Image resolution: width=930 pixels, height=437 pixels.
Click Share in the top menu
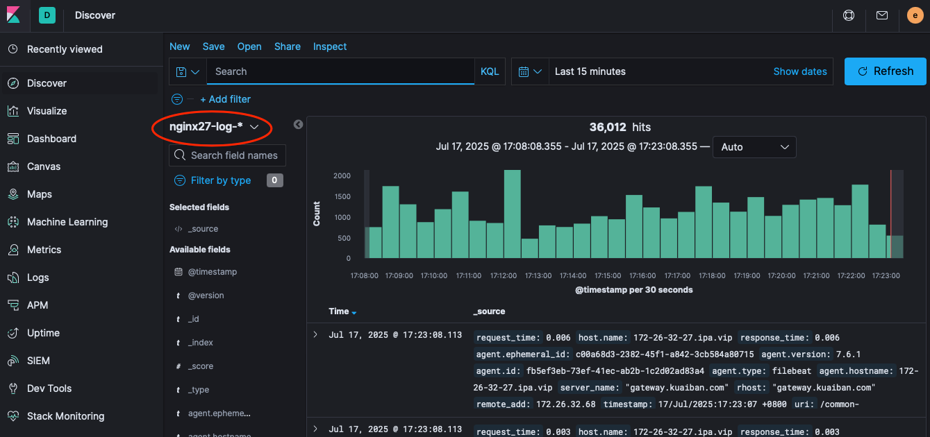click(x=287, y=46)
